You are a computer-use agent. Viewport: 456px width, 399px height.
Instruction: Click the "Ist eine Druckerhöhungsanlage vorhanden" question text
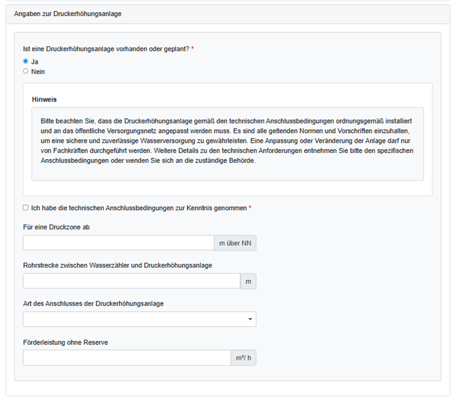[106, 49]
